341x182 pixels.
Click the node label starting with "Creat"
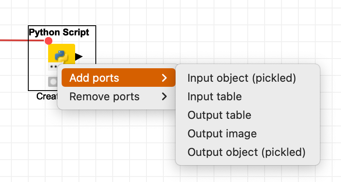(46, 96)
